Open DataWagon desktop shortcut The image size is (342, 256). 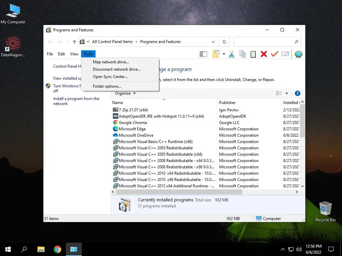point(13,47)
